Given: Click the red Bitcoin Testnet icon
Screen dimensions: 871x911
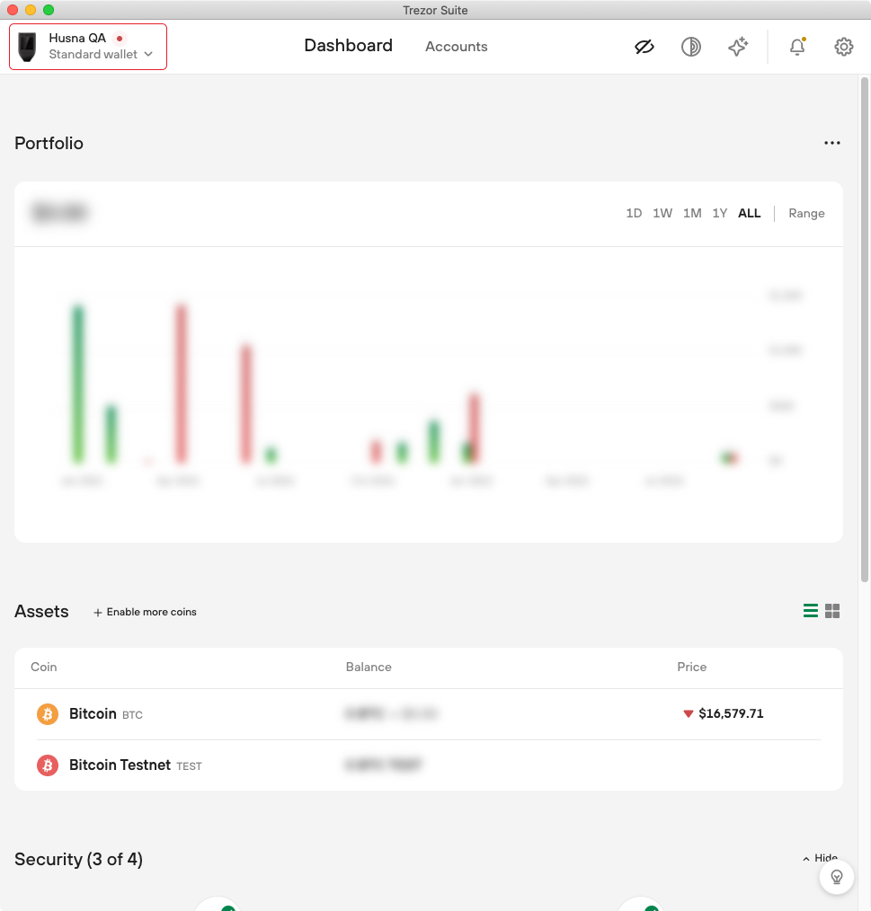Looking at the screenshot, I should (x=48, y=765).
